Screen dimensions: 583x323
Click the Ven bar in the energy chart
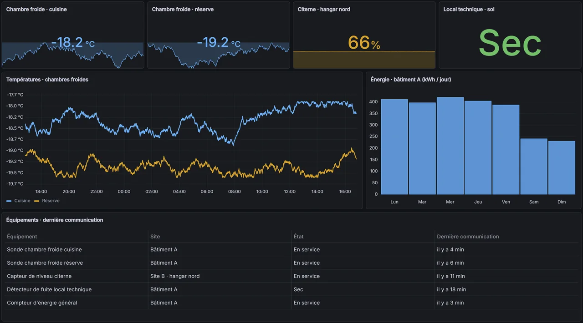click(x=506, y=150)
